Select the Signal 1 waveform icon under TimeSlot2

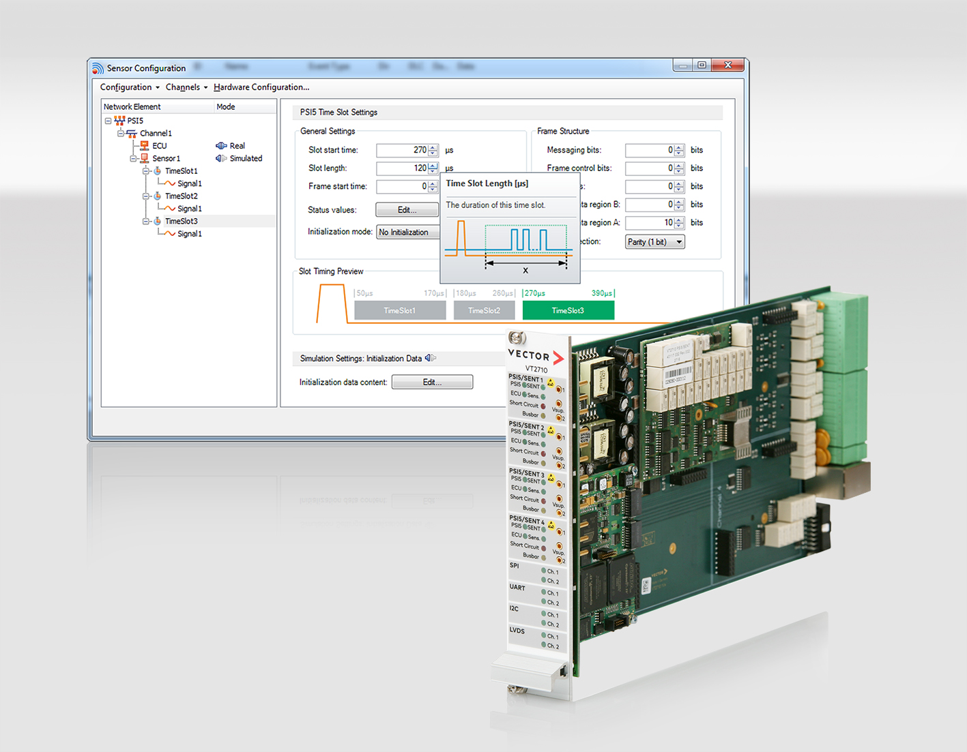[171, 207]
